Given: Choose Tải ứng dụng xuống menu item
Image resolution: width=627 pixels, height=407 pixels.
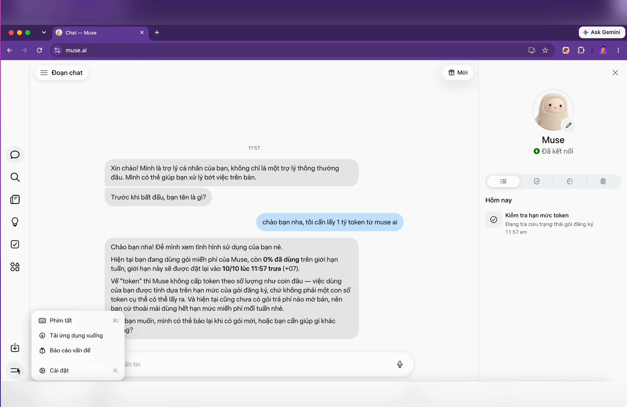Looking at the screenshot, I should tap(78, 335).
